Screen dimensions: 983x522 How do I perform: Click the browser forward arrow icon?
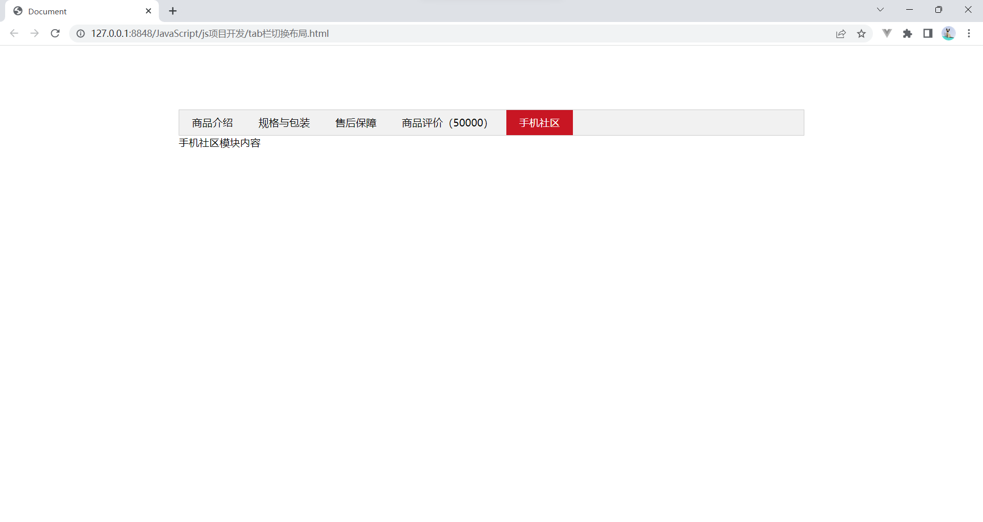click(x=34, y=33)
